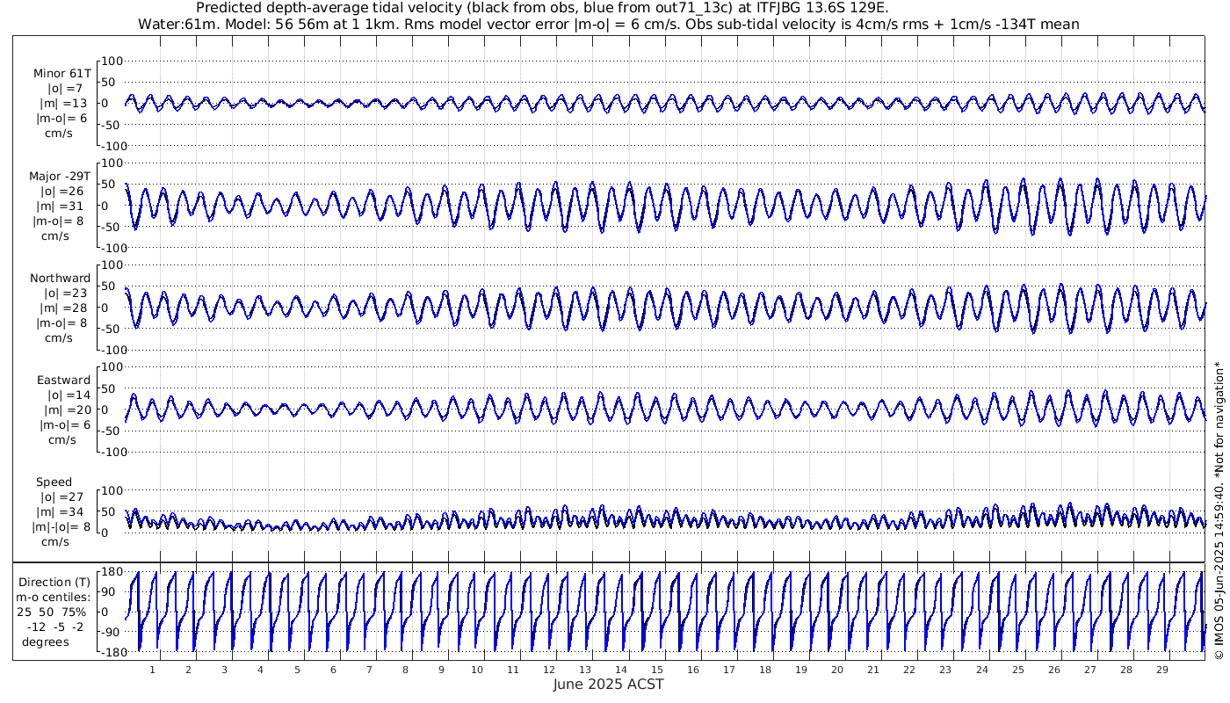Click date label '24' on time axis

[x=981, y=670]
